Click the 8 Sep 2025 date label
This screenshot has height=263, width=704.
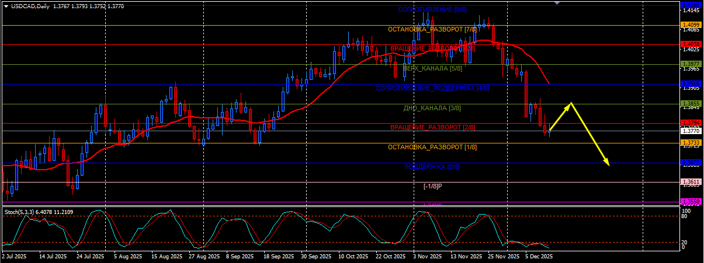[241, 256]
